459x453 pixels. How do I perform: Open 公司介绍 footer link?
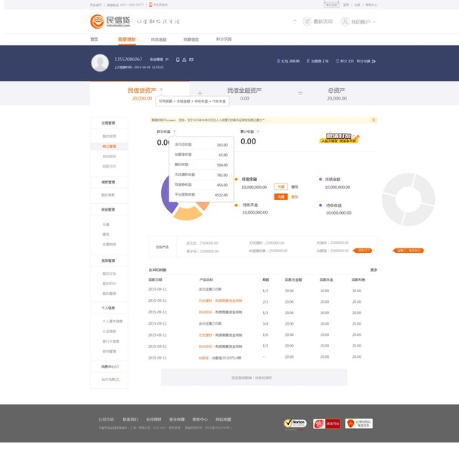(106, 419)
